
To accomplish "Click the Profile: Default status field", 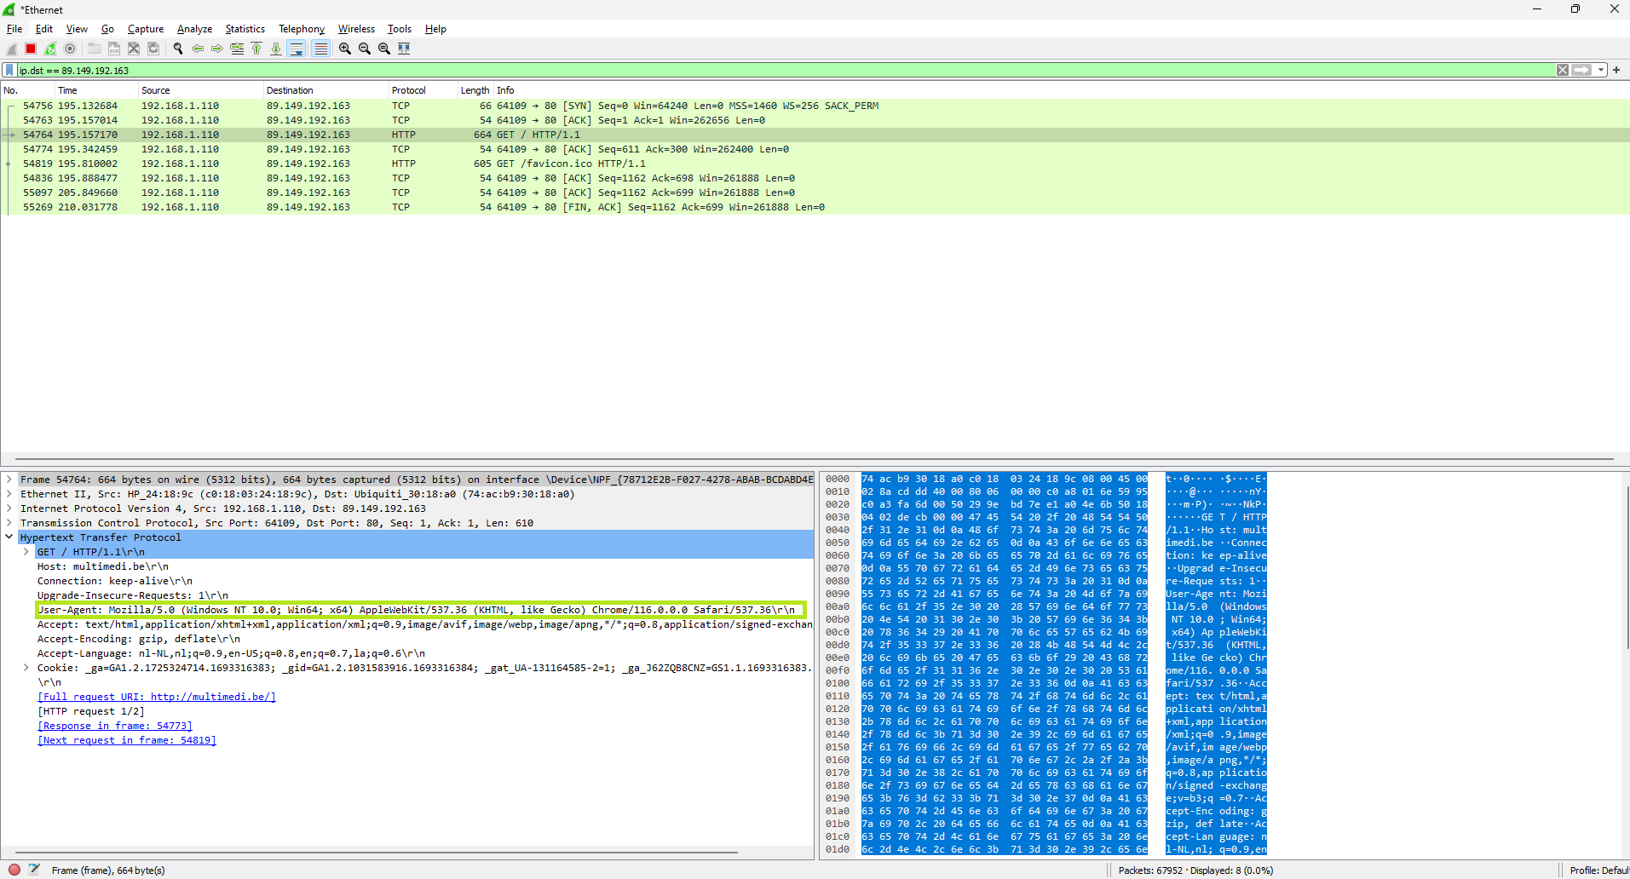I will pyautogui.click(x=1599, y=870).
